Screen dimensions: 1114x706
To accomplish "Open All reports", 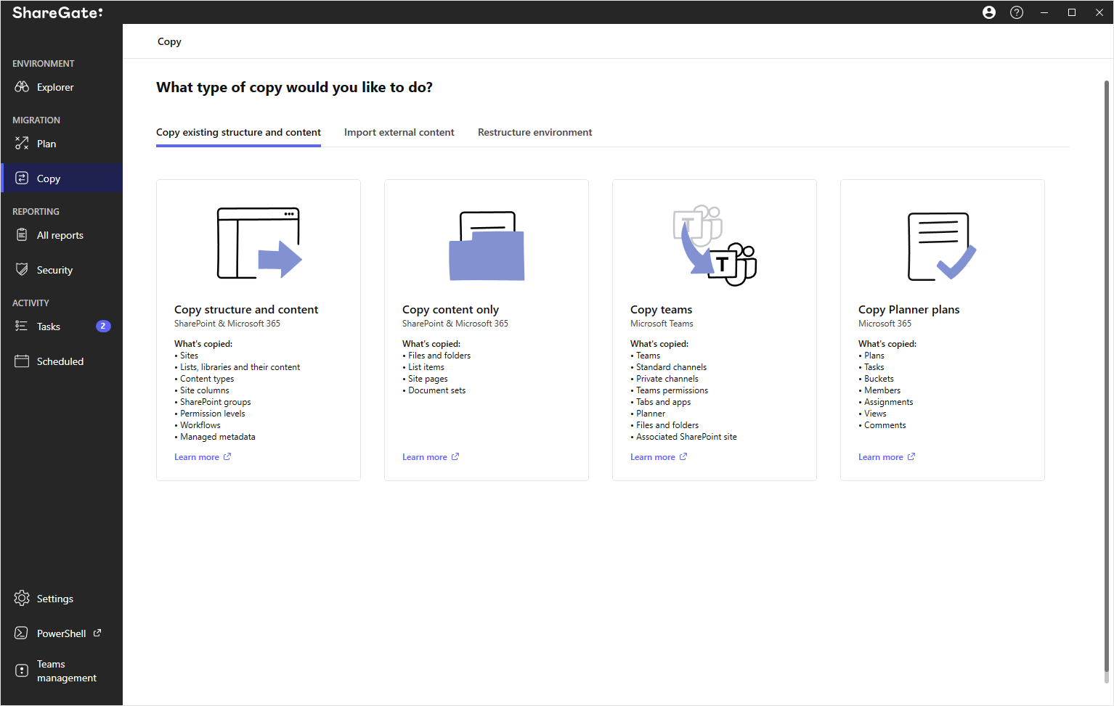I will pos(60,234).
